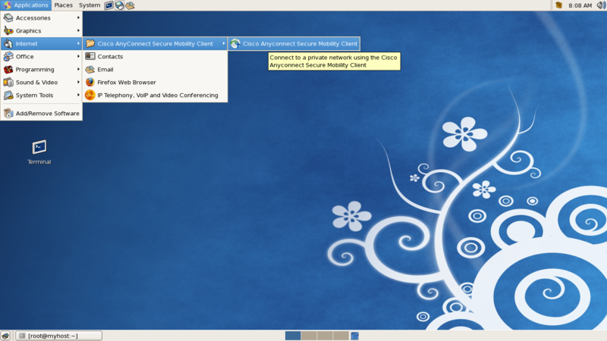
Task: Open the Places menu
Action: tap(64, 5)
